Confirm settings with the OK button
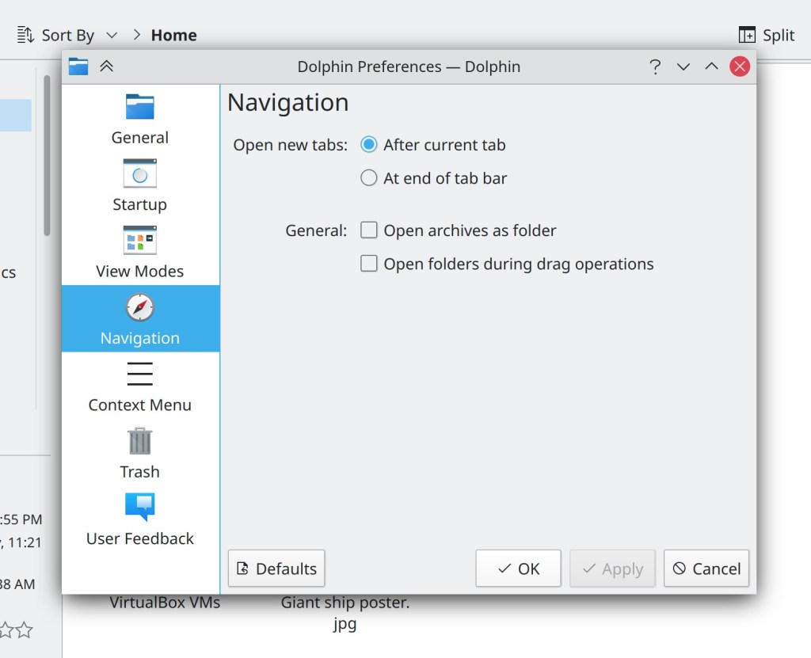The height and width of the screenshot is (658, 811). [518, 569]
